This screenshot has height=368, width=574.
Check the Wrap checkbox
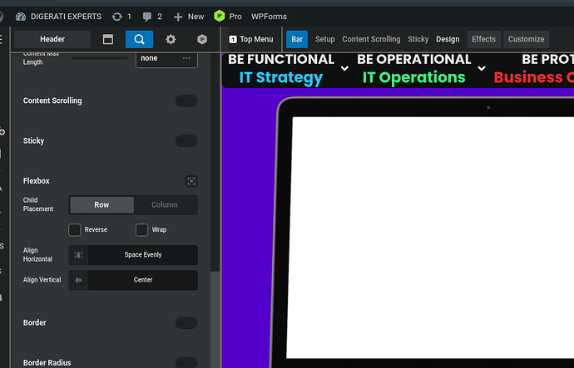[142, 230]
